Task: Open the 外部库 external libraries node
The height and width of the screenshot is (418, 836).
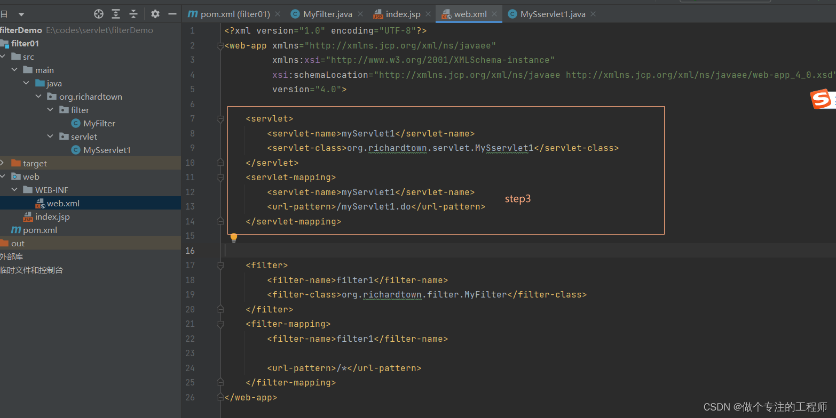Action: 12,256
